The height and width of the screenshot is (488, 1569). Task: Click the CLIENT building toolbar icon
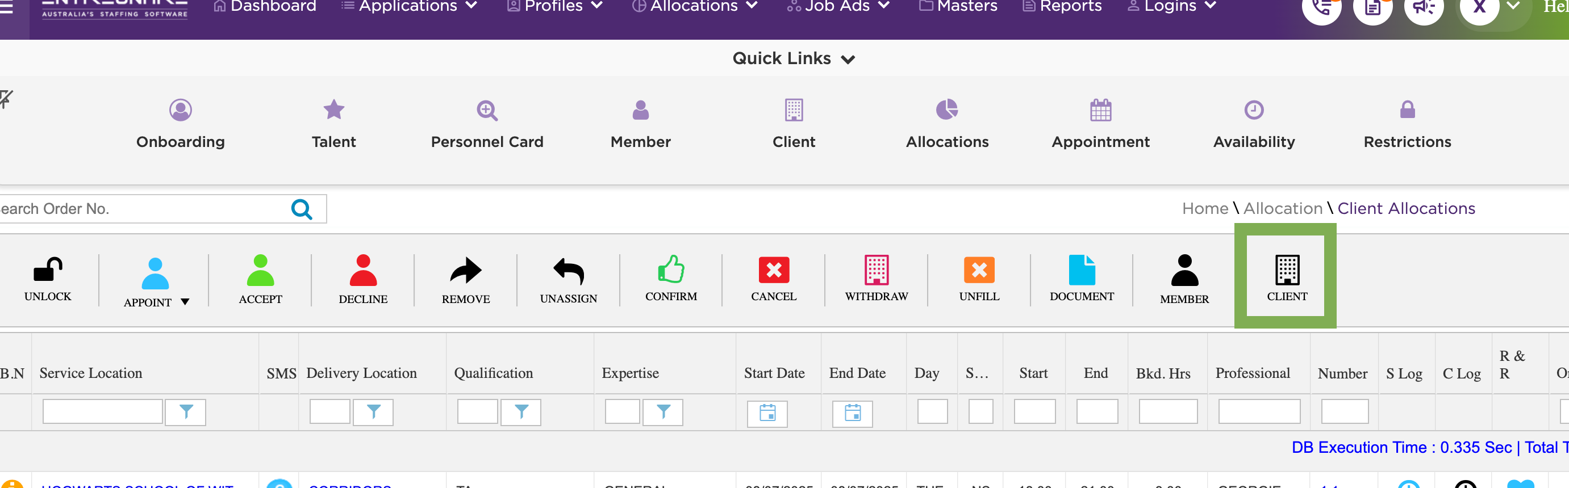pyautogui.click(x=1287, y=270)
